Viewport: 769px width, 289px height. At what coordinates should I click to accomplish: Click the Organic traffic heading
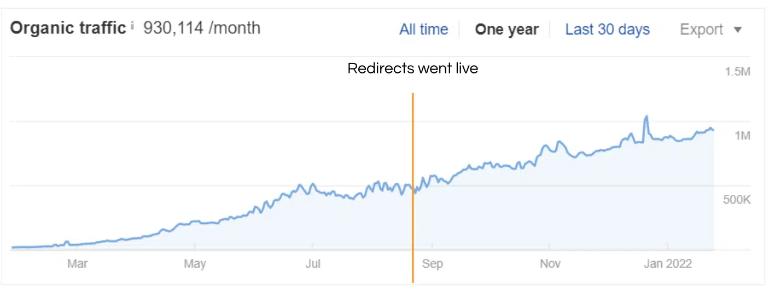pyautogui.click(x=68, y=28)
